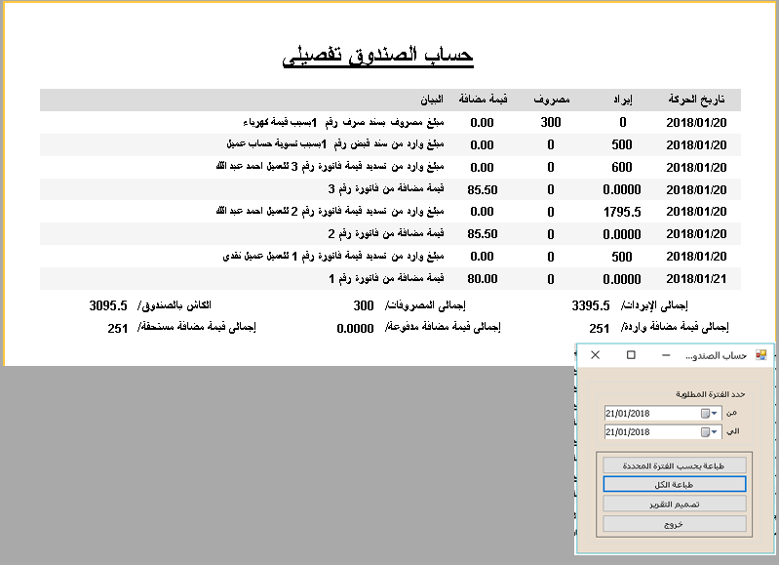The width and height of the screenshot is (779, 565).
Task: Open the calendar dropdown of the الى date field
Action: 715,432
